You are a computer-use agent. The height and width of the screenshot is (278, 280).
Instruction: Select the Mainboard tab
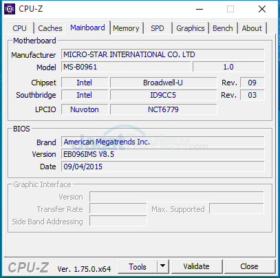(x=87, y=28)
